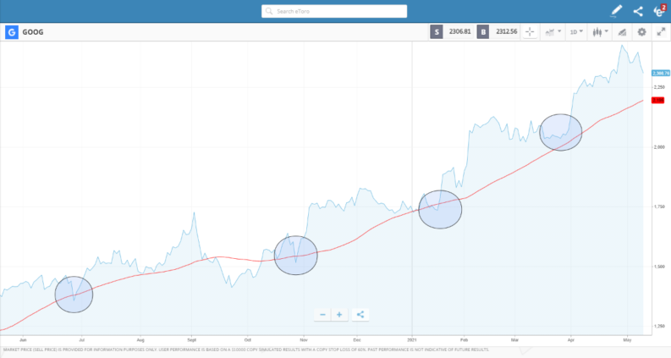Open the drawing tools icon
The width and height of the screenshot is (671, 358).
pos(622,32)
